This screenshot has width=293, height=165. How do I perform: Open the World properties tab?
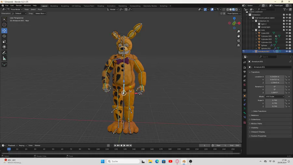tap(244, 85)
